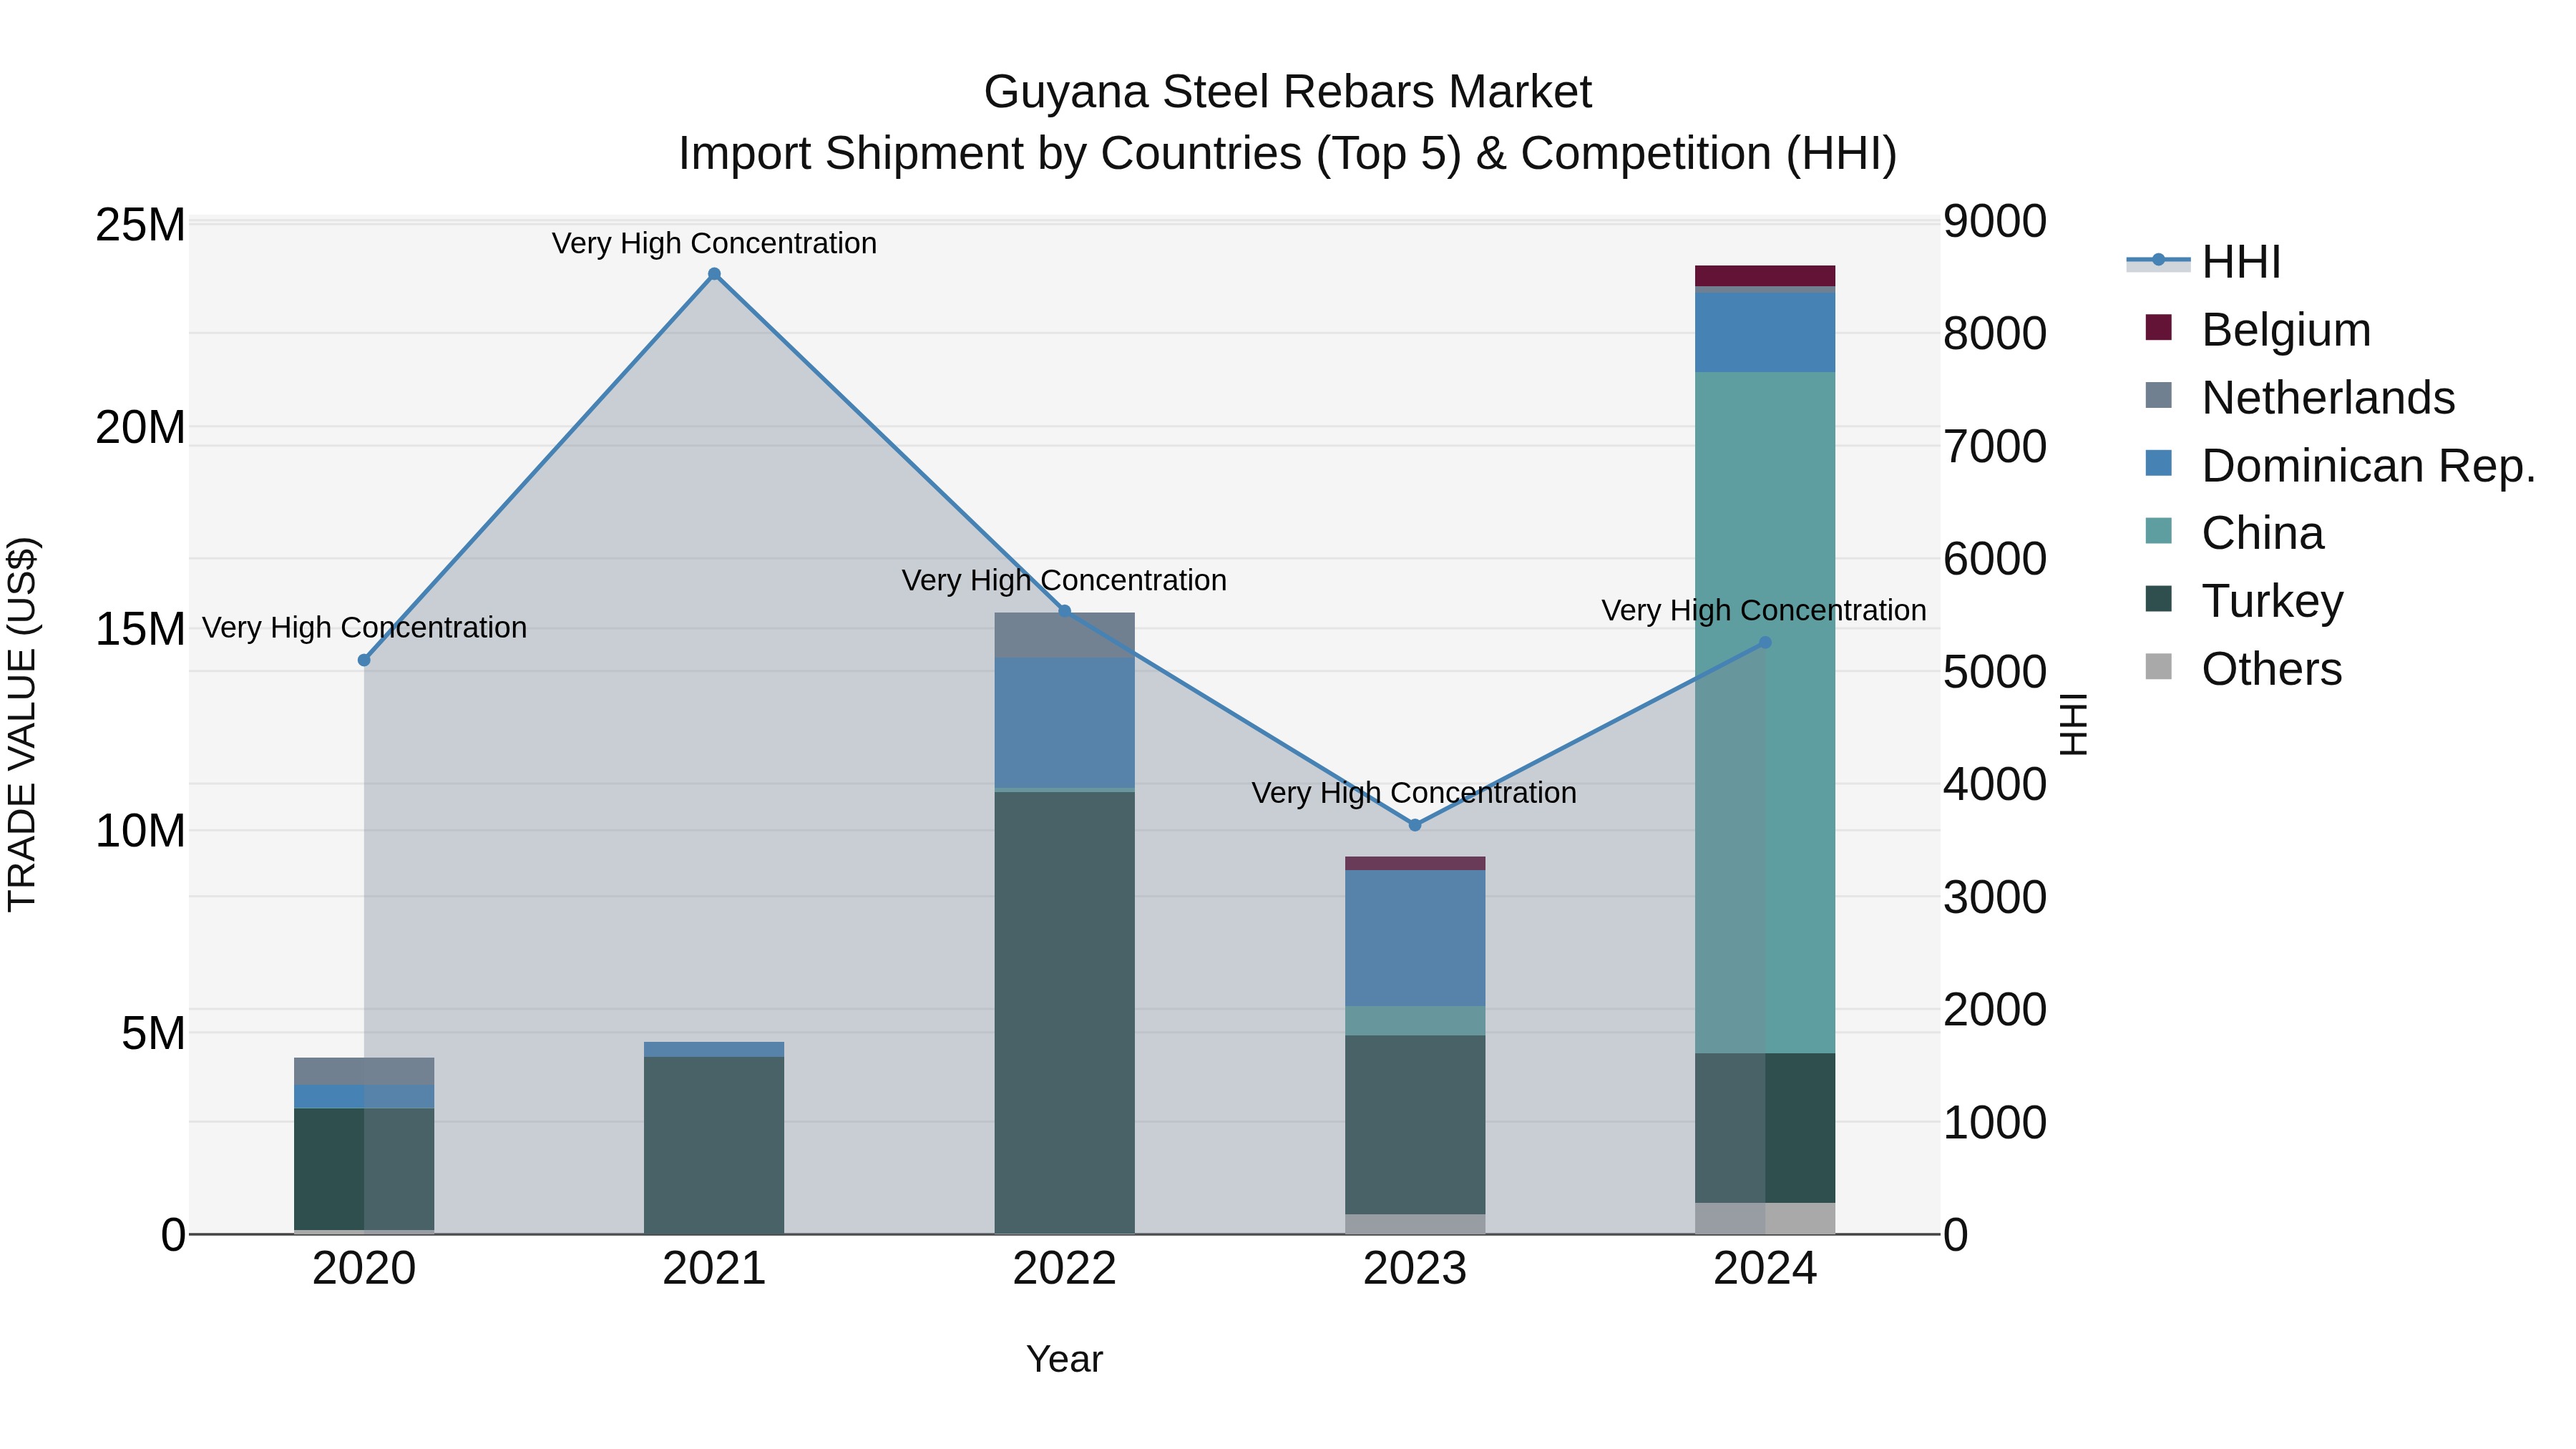Click the Guyana Steel Rebars Market title
Image resolution: width=2576 pixels, height=1449 pixels.
[1288, 92]
